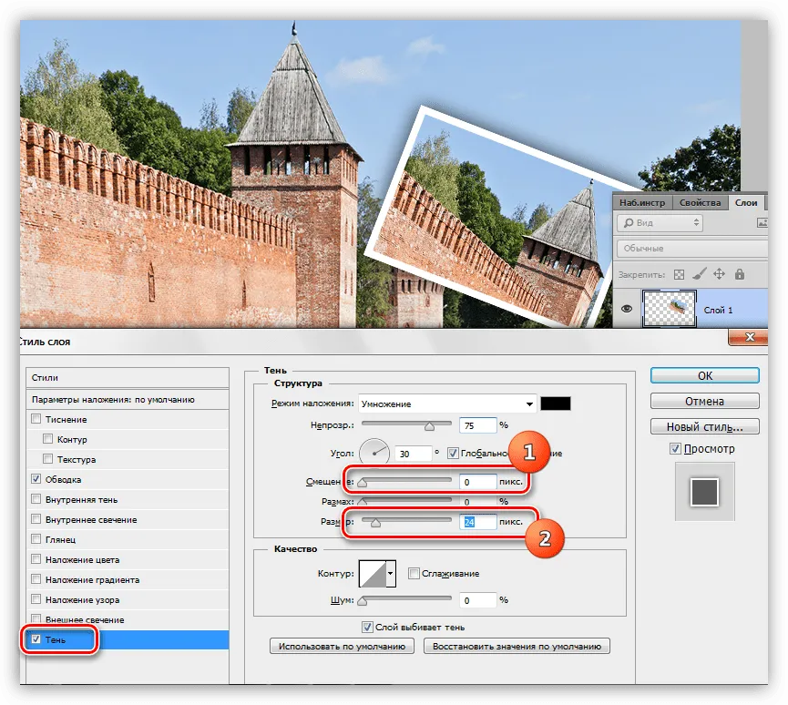Enable Наложение цвета checkbox
This screenshot has height=705, width=788.
tap(36, 558)
